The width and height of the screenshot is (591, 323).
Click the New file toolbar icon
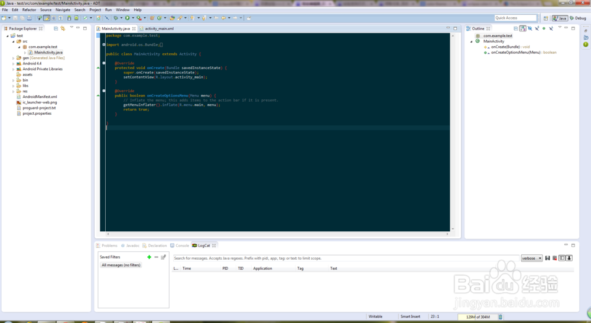4,18
